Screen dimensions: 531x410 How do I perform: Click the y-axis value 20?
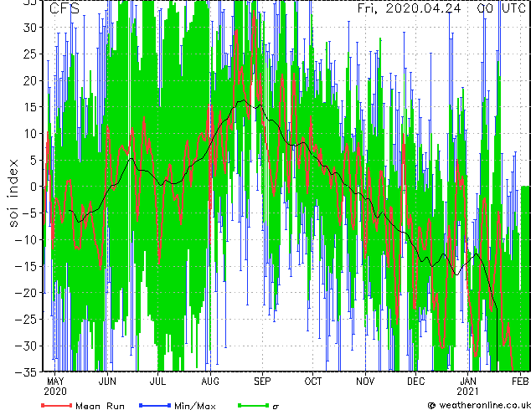pyautogui.click(x=31, y=80)
